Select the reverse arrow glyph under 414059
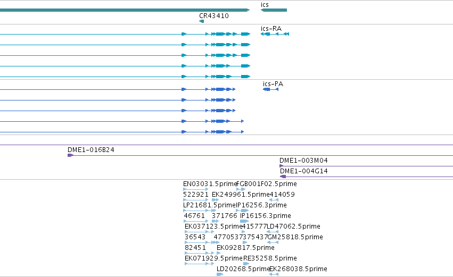This screenshot has width=453, height=277. 274,200
